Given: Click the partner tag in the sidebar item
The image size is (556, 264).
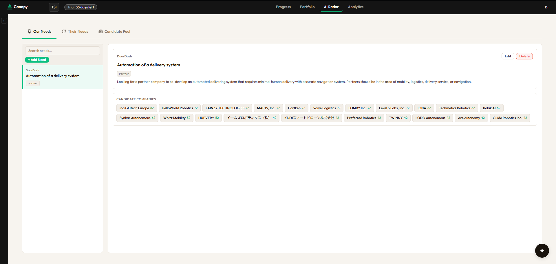Looking at the screenshot, I should point(33,83).
